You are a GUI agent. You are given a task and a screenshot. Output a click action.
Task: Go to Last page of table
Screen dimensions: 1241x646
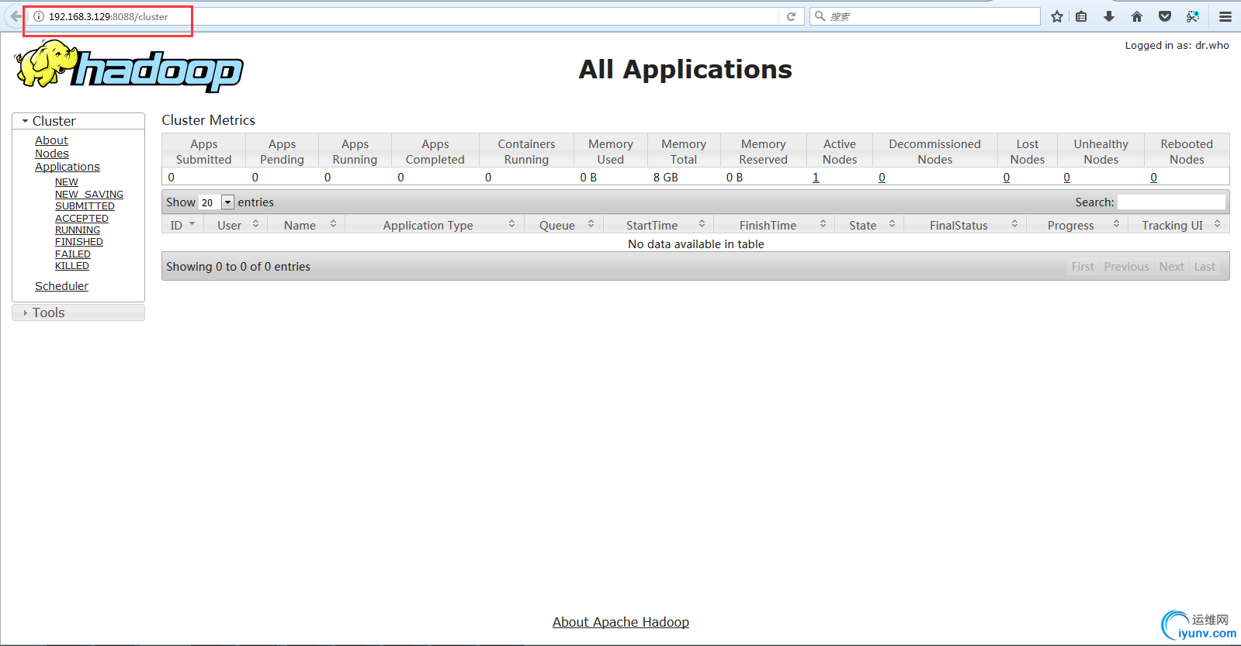[1205, 267]
